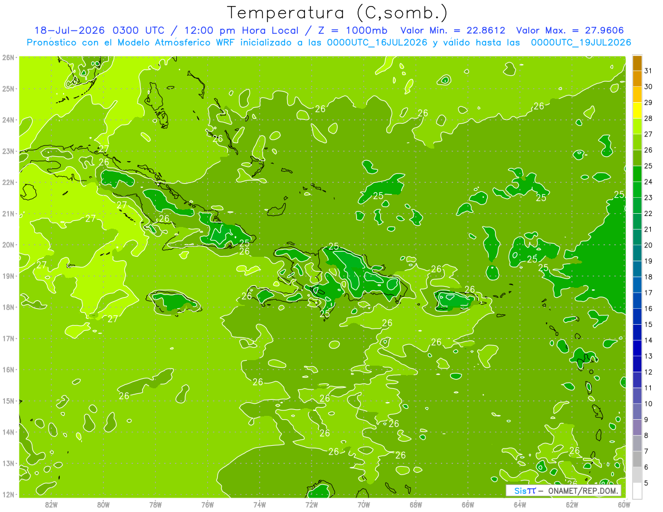Click the "68W" longitude axis label
This screenshot has height=512, width=663.
click(x=416, y=504)
